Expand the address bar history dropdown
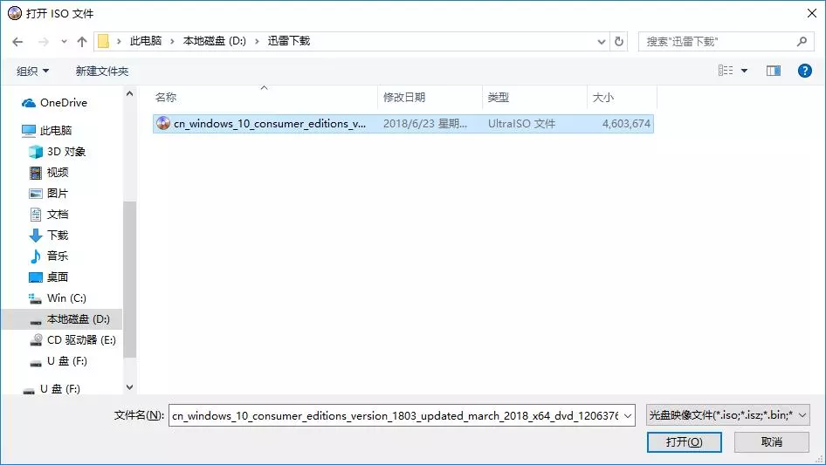This screenshot has width=826, height=465. 601,42
